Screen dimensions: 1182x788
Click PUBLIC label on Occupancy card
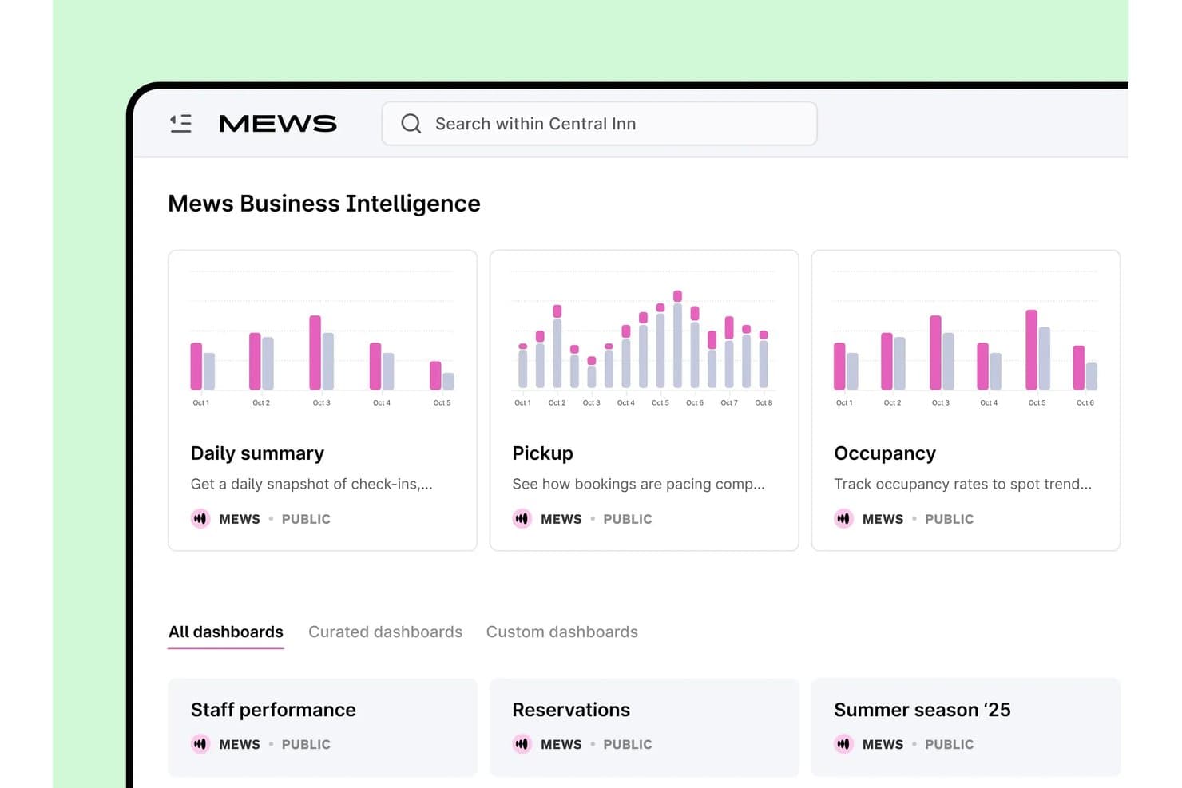click(950, 519)
